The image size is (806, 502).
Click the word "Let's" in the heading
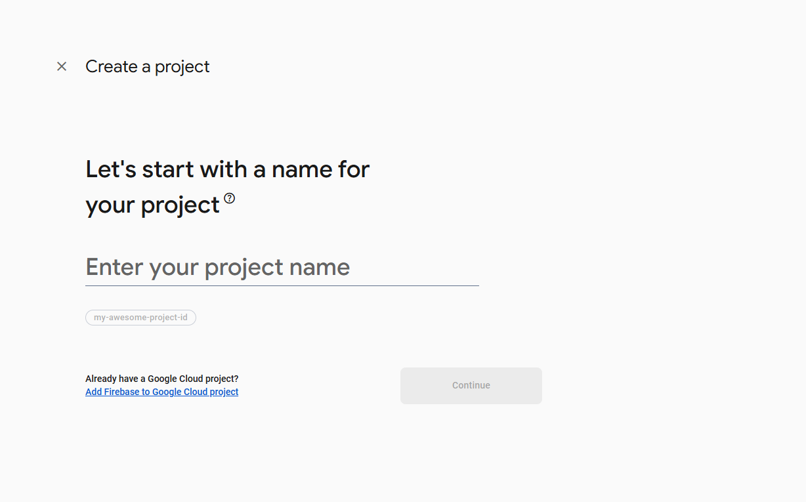[x=111, y=169]
